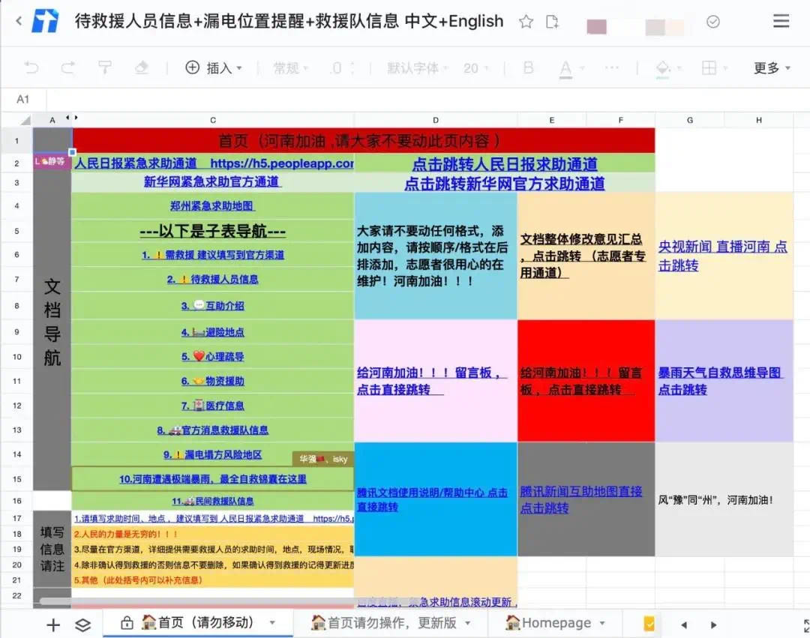The height and width of the screenshot is (638, 810).
Task: Click the A1 cell name box
Action: [x=22, y=99]
